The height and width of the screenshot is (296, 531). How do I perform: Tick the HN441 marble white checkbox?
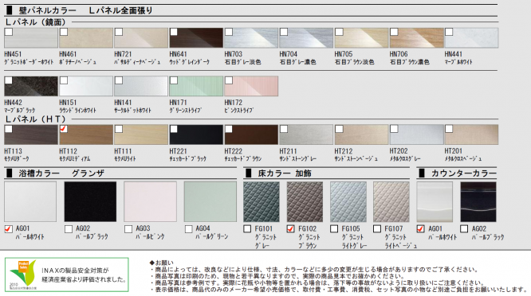click(x=449, y=32)
